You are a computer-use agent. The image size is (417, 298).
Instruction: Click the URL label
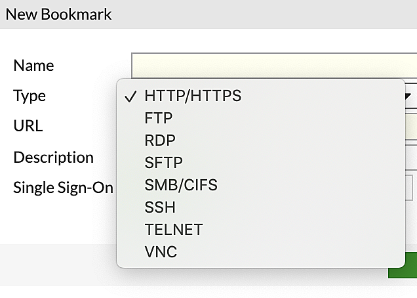(28, 126)
